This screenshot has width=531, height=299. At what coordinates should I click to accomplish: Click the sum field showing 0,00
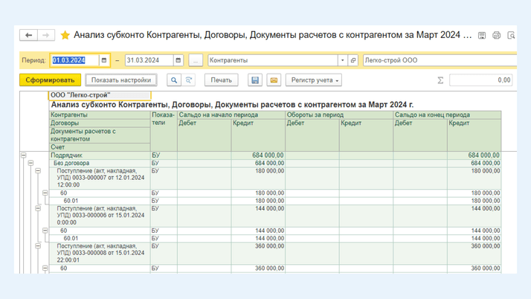pos(481,80)
